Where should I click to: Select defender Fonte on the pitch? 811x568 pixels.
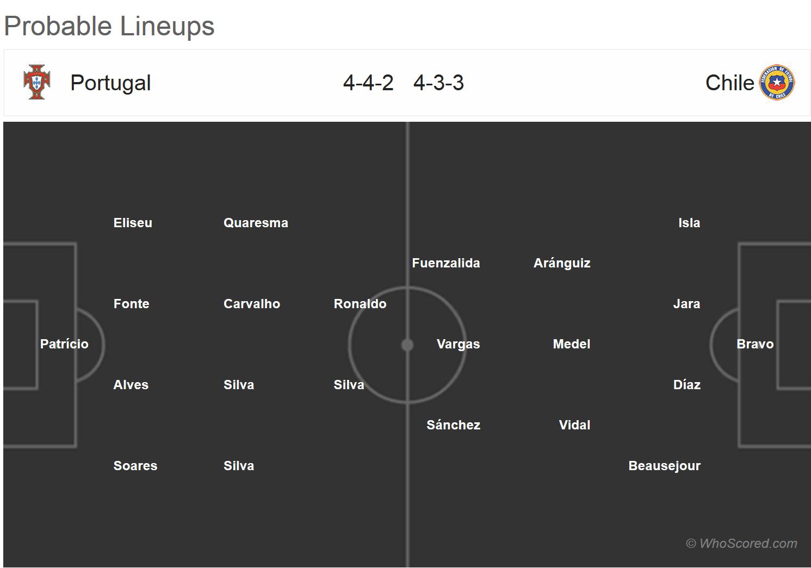(x=131, y=304)
